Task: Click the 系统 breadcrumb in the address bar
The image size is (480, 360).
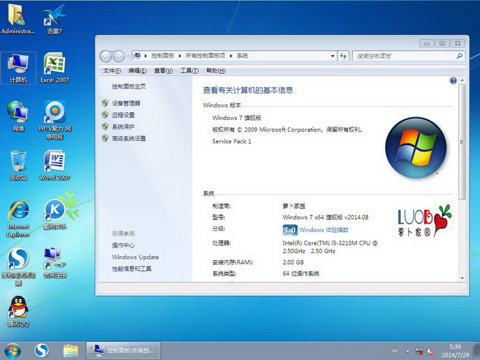Action: [x=242, y=56]
